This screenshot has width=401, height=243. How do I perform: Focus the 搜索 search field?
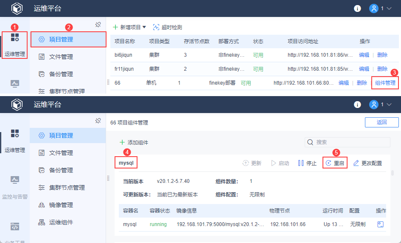pyautogui.click(x=347, y=142)
